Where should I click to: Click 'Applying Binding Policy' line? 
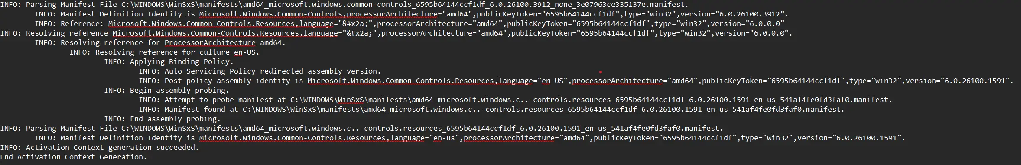point(169,61)
